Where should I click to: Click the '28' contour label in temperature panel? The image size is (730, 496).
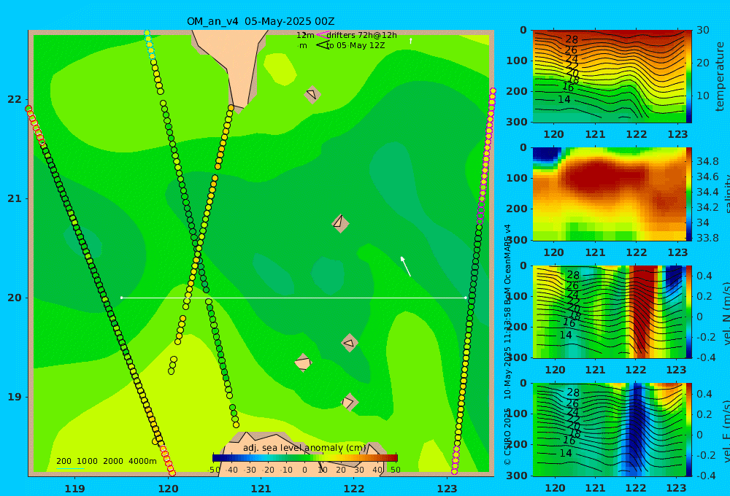[572, 39]
